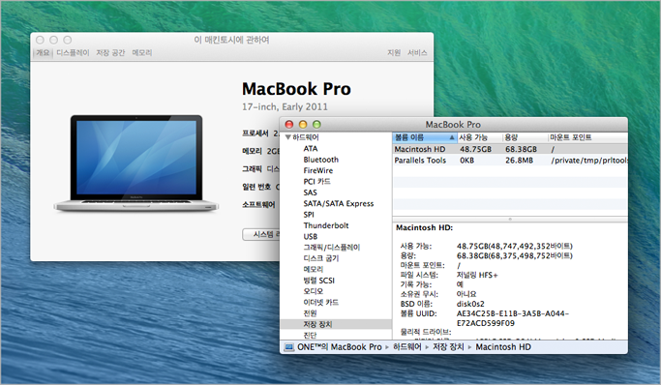Sort by 용량 column header
661x385 pixels.
526,137
